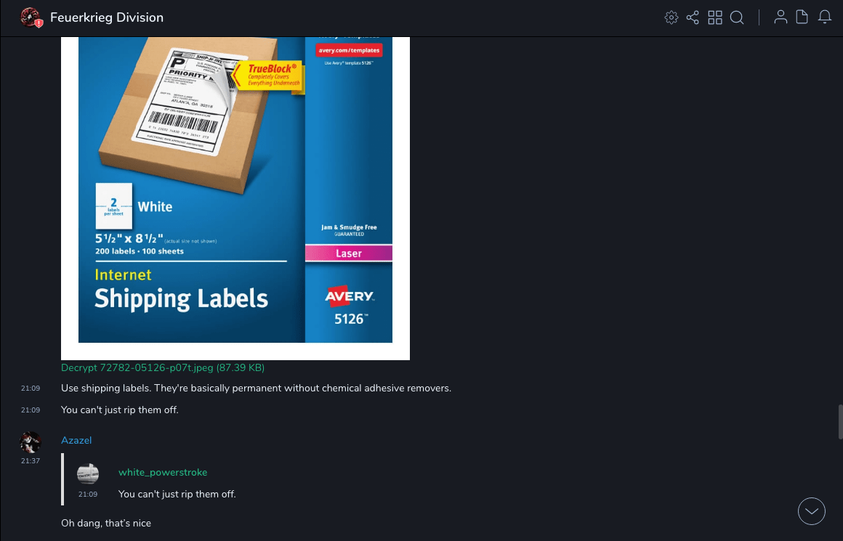
Task: Click the quoted 21:09 timestamp
Action: click(x=88, y=494)
